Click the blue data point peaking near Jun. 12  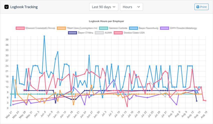(x=58, y=52)
